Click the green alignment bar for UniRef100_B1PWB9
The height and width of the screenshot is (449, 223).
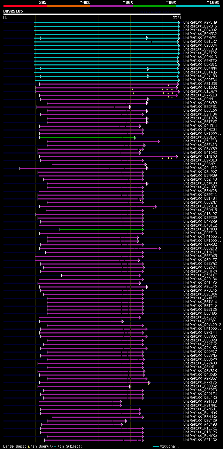click(101, 229)
